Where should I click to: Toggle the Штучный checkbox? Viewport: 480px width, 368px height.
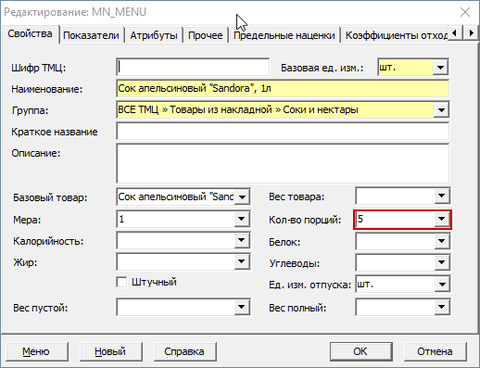(121, 282)
